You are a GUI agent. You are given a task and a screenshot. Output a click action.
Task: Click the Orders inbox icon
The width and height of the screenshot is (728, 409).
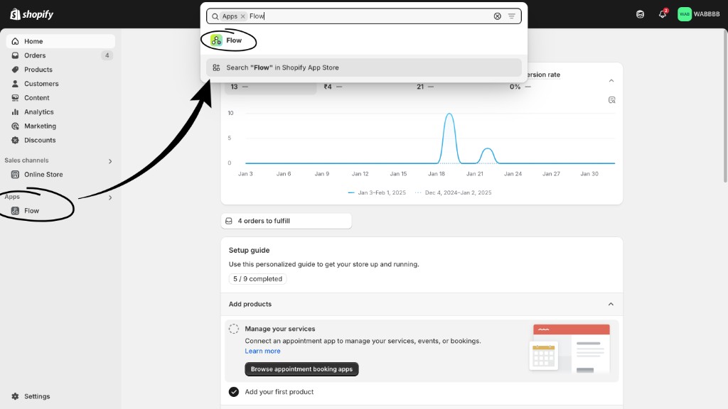coord(16,55)
